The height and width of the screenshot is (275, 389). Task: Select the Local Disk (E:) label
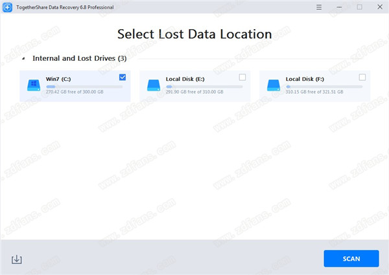click(x=185, y=79)
